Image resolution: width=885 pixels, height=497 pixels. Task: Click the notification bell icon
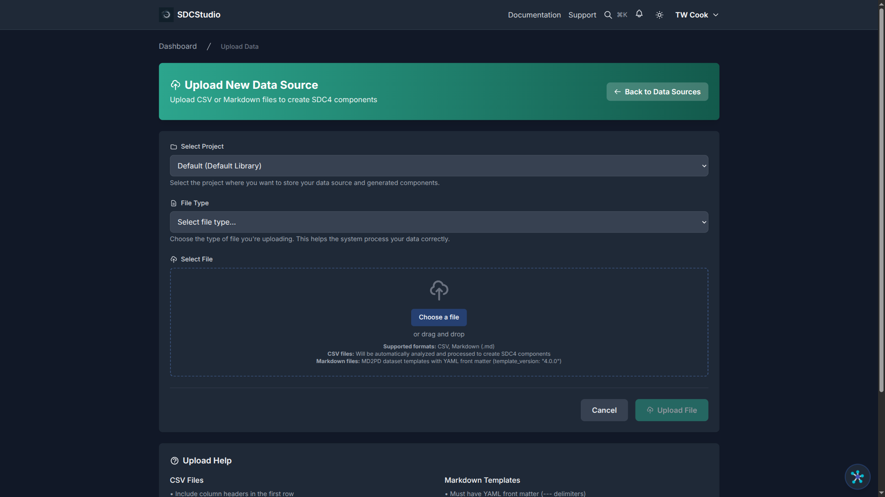pos(639,14)
